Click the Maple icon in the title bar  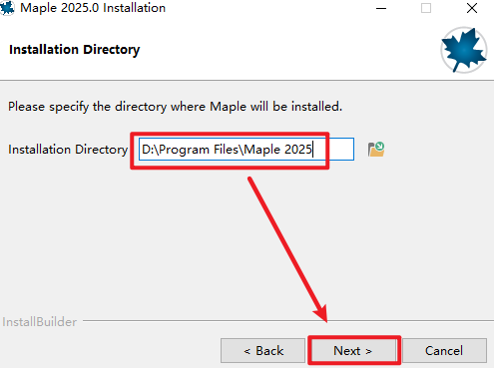click(7, 8)
